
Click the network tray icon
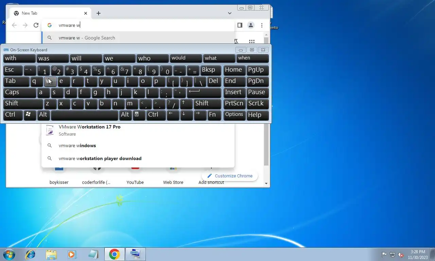point(393,255)
